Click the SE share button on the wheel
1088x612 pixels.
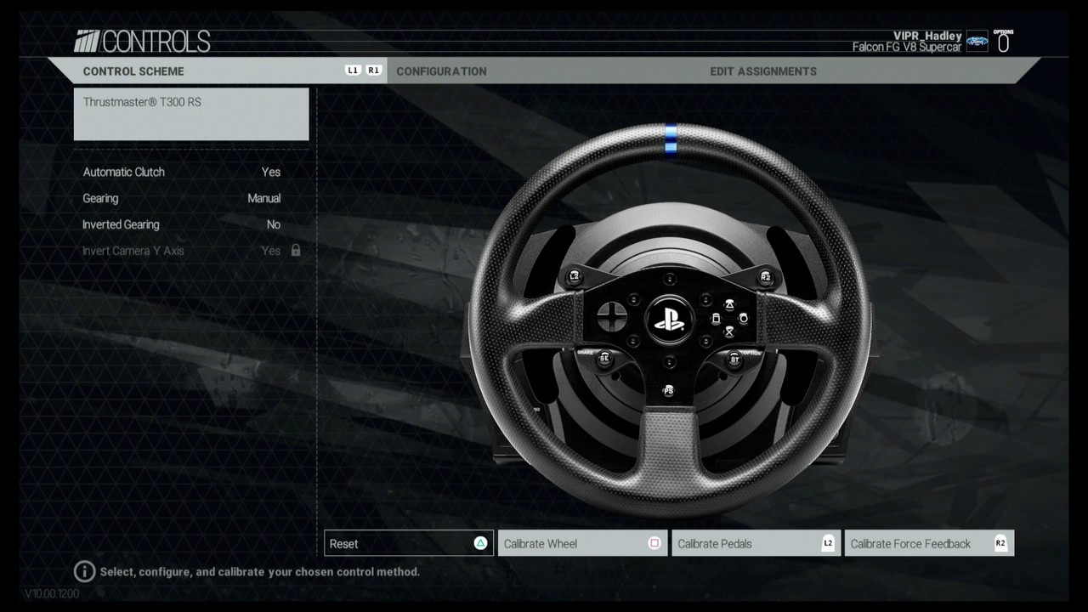coord(604,359)
